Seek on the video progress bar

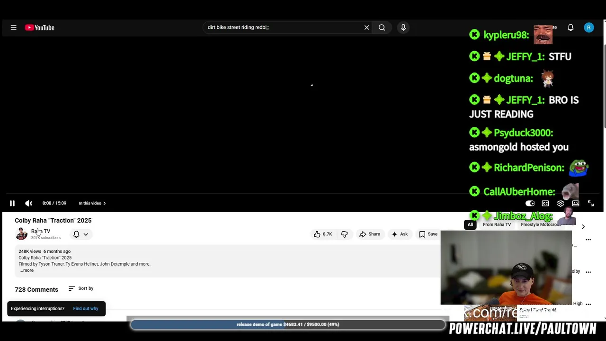point(303,193)
